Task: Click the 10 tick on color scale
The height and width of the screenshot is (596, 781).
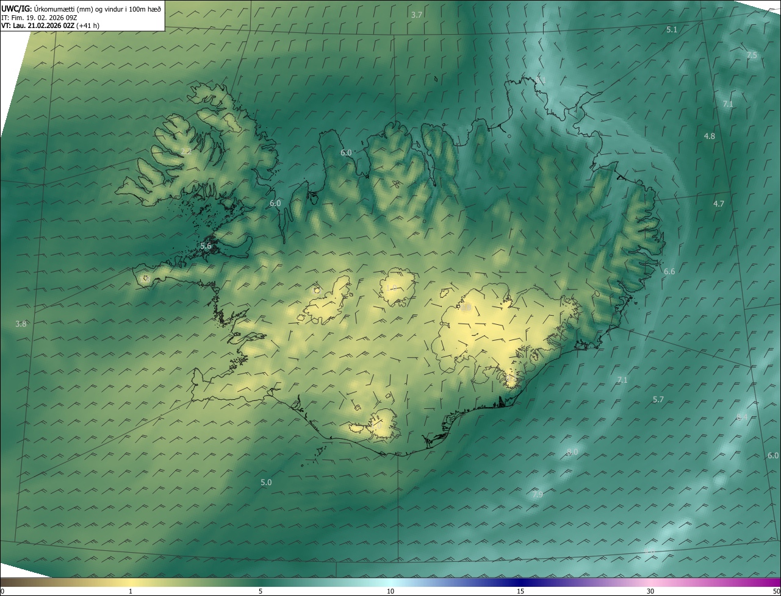Action: (x=390, y=591)
